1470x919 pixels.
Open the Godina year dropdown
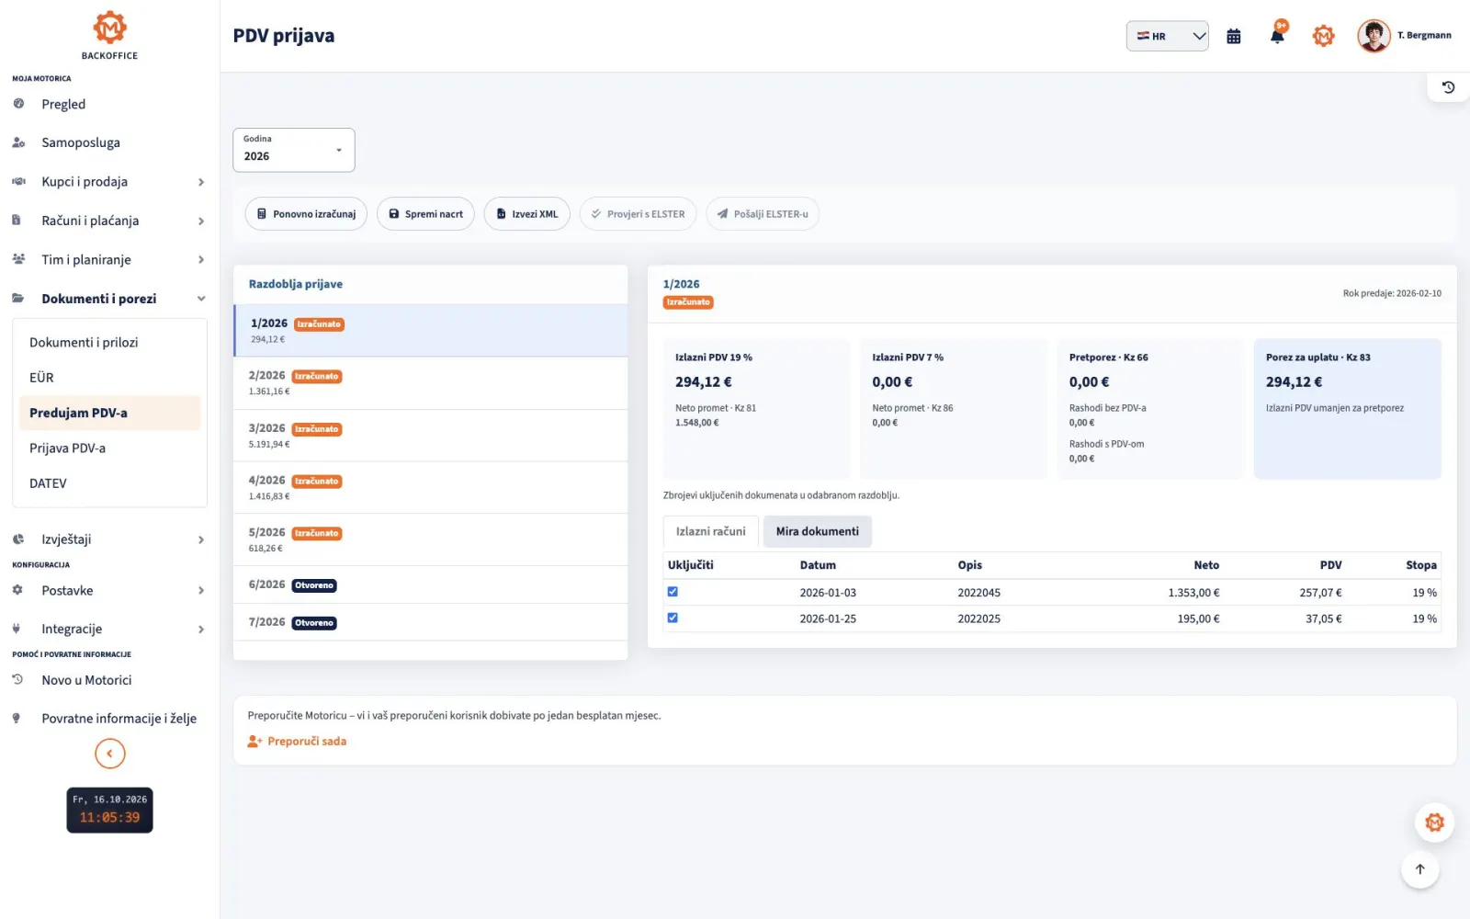click(294, 150)
